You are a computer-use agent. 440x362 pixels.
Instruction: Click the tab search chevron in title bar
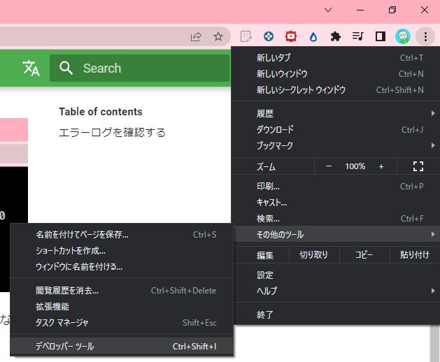point(328,10)
